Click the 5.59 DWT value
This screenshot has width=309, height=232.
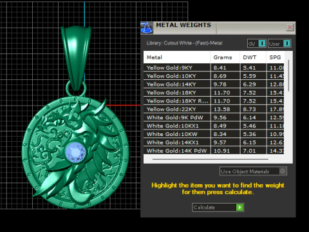point(249,76)
